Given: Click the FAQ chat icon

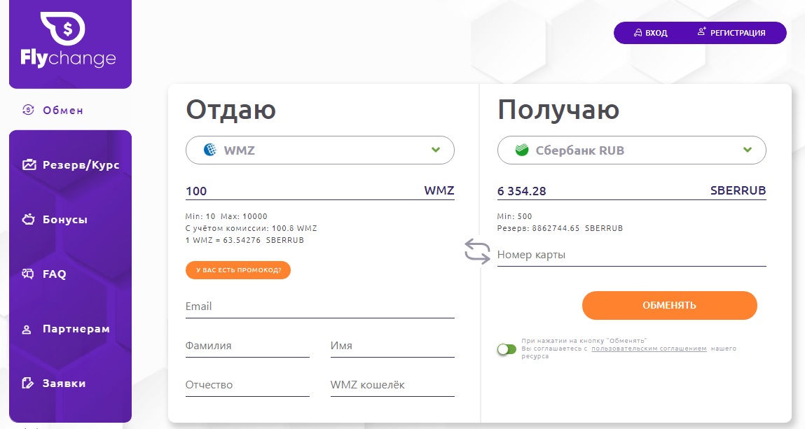Looking at the screenshot, I should (x=29, y=274).
